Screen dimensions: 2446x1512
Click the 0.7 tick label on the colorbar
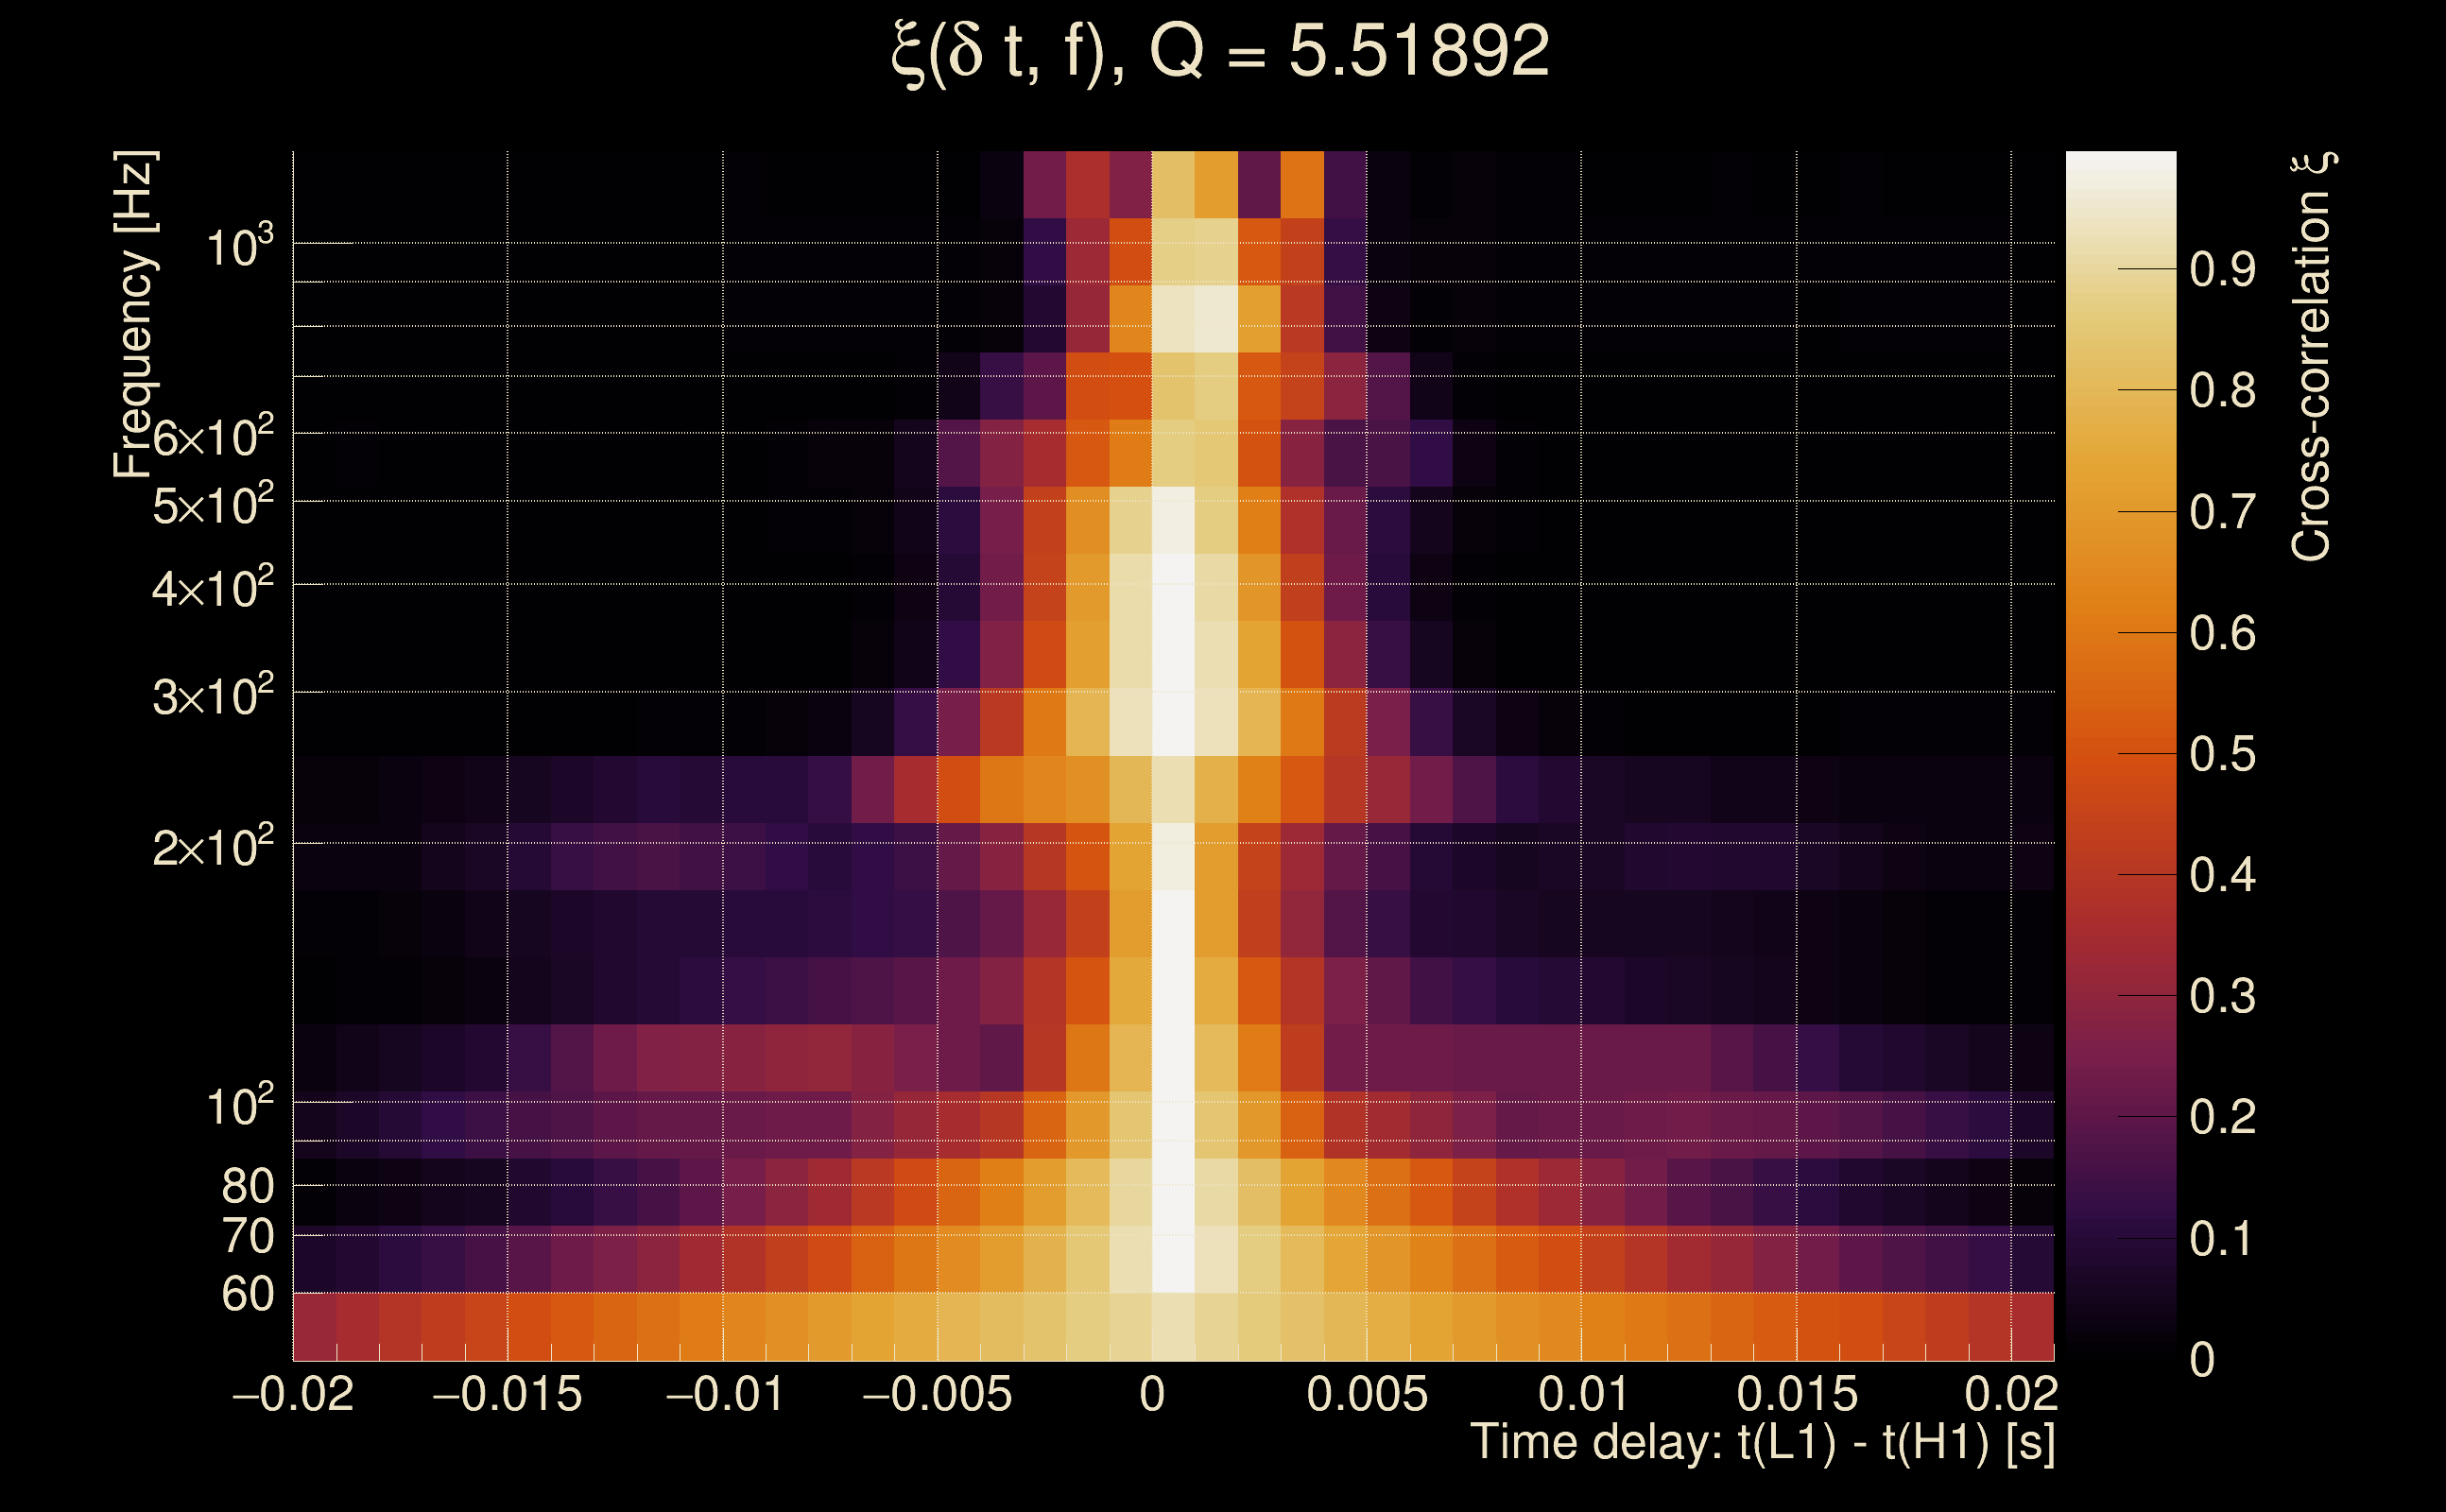tap(2222, 512)
